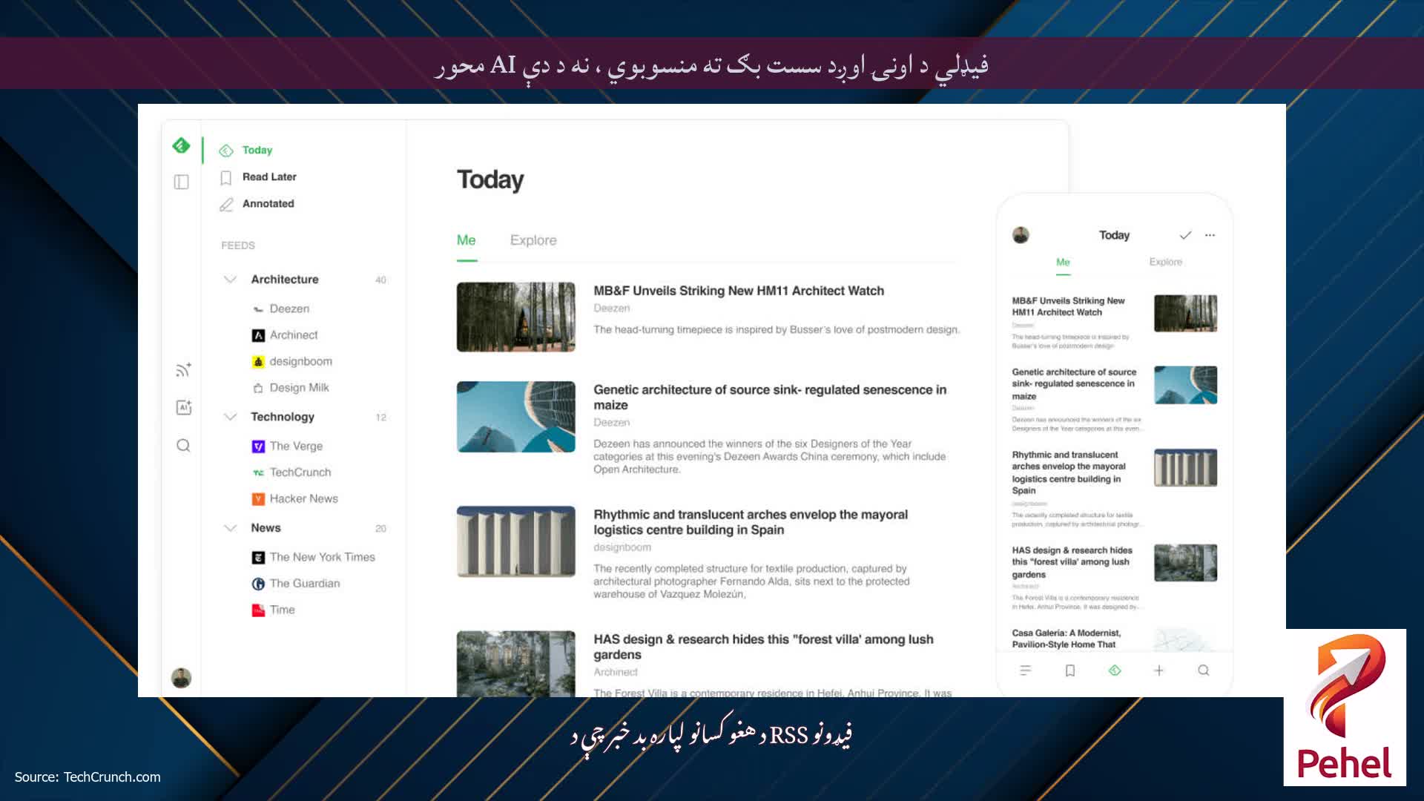Image resolution: width=1424 pixels, height=801 pixels.
Task: Open the add feed RSS plus icon
Action: pyautogui.click(x=183, y=369)
